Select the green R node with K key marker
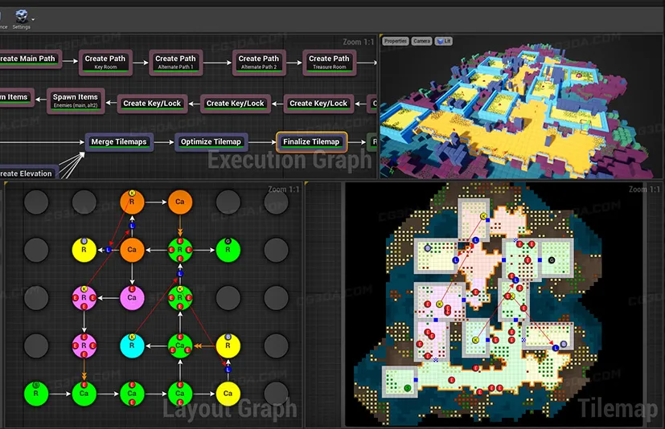This screenshot has height=429, width=665. click(180, 297)
